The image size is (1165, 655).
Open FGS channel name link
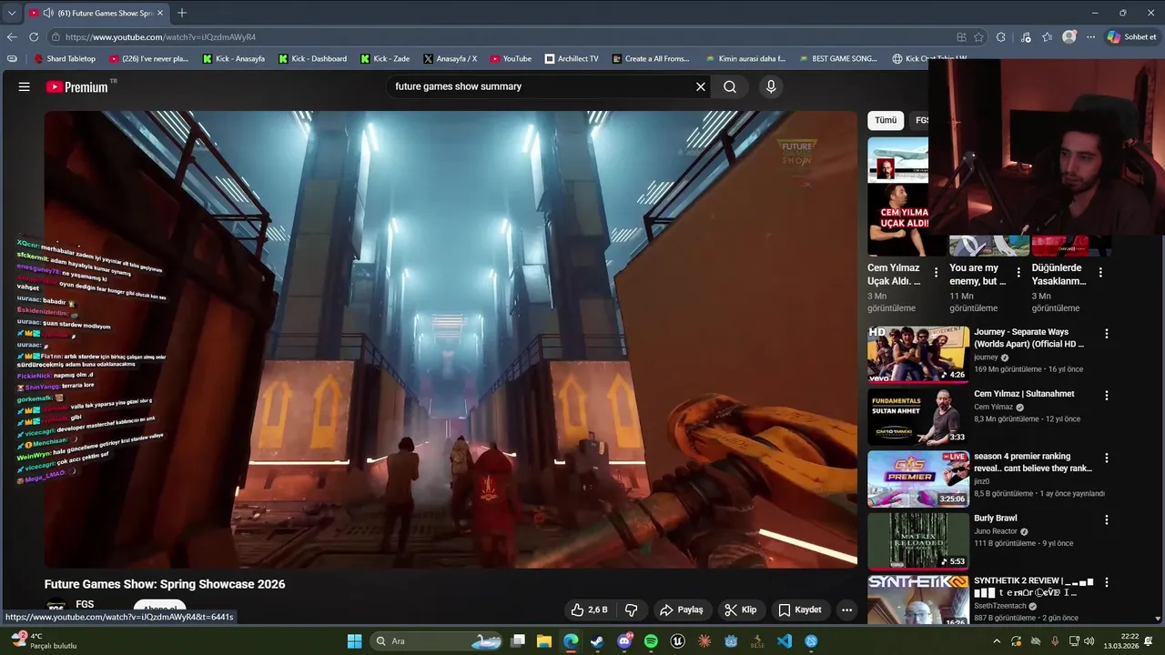85,604
